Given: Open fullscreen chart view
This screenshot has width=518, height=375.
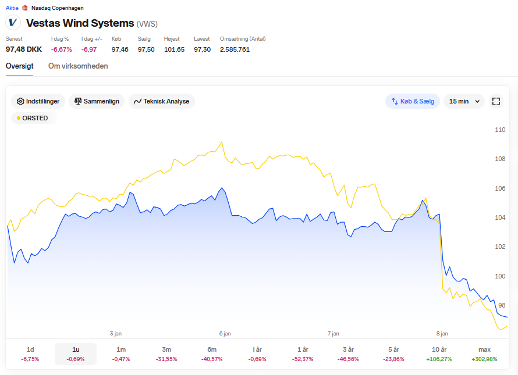Looking at the screenshot, I should click(x=496, y=101).
